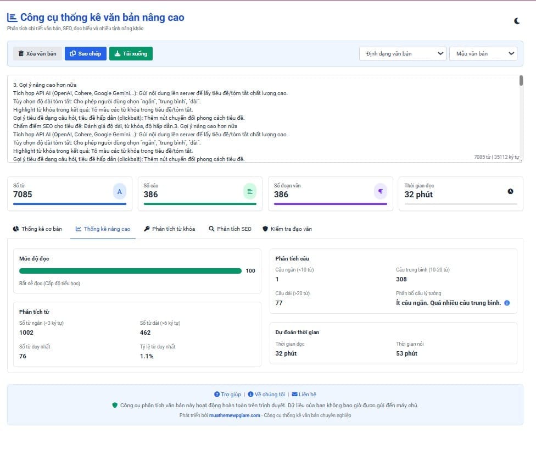Select the 'Phân tích SEO' tab
The width and height of the screenshot is (536, 449).
point(230,229)
